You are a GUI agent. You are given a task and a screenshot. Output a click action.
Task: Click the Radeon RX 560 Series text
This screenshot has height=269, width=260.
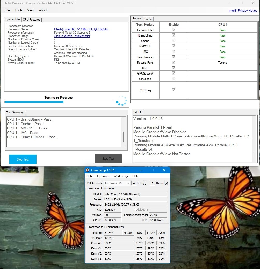[68, 46]
